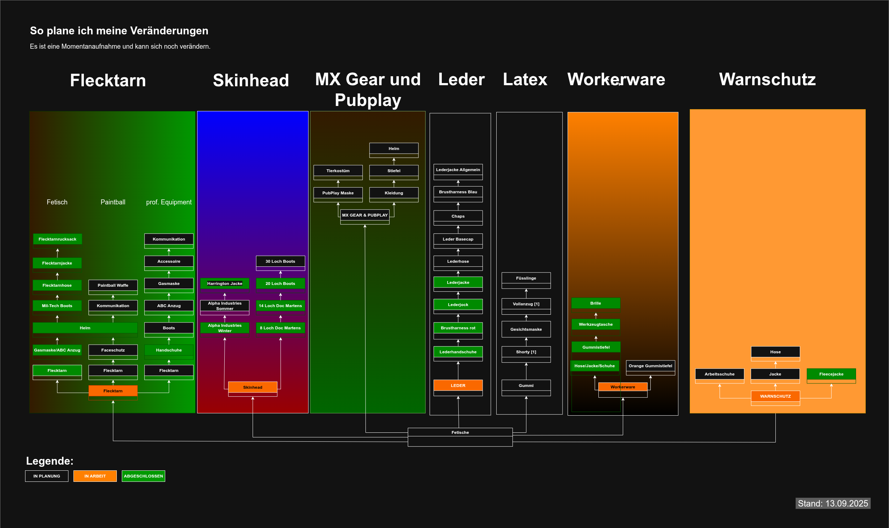Viewport: 889px width, 528px height.
Task: Select the Fetische root box
Action: click(460, 432)
